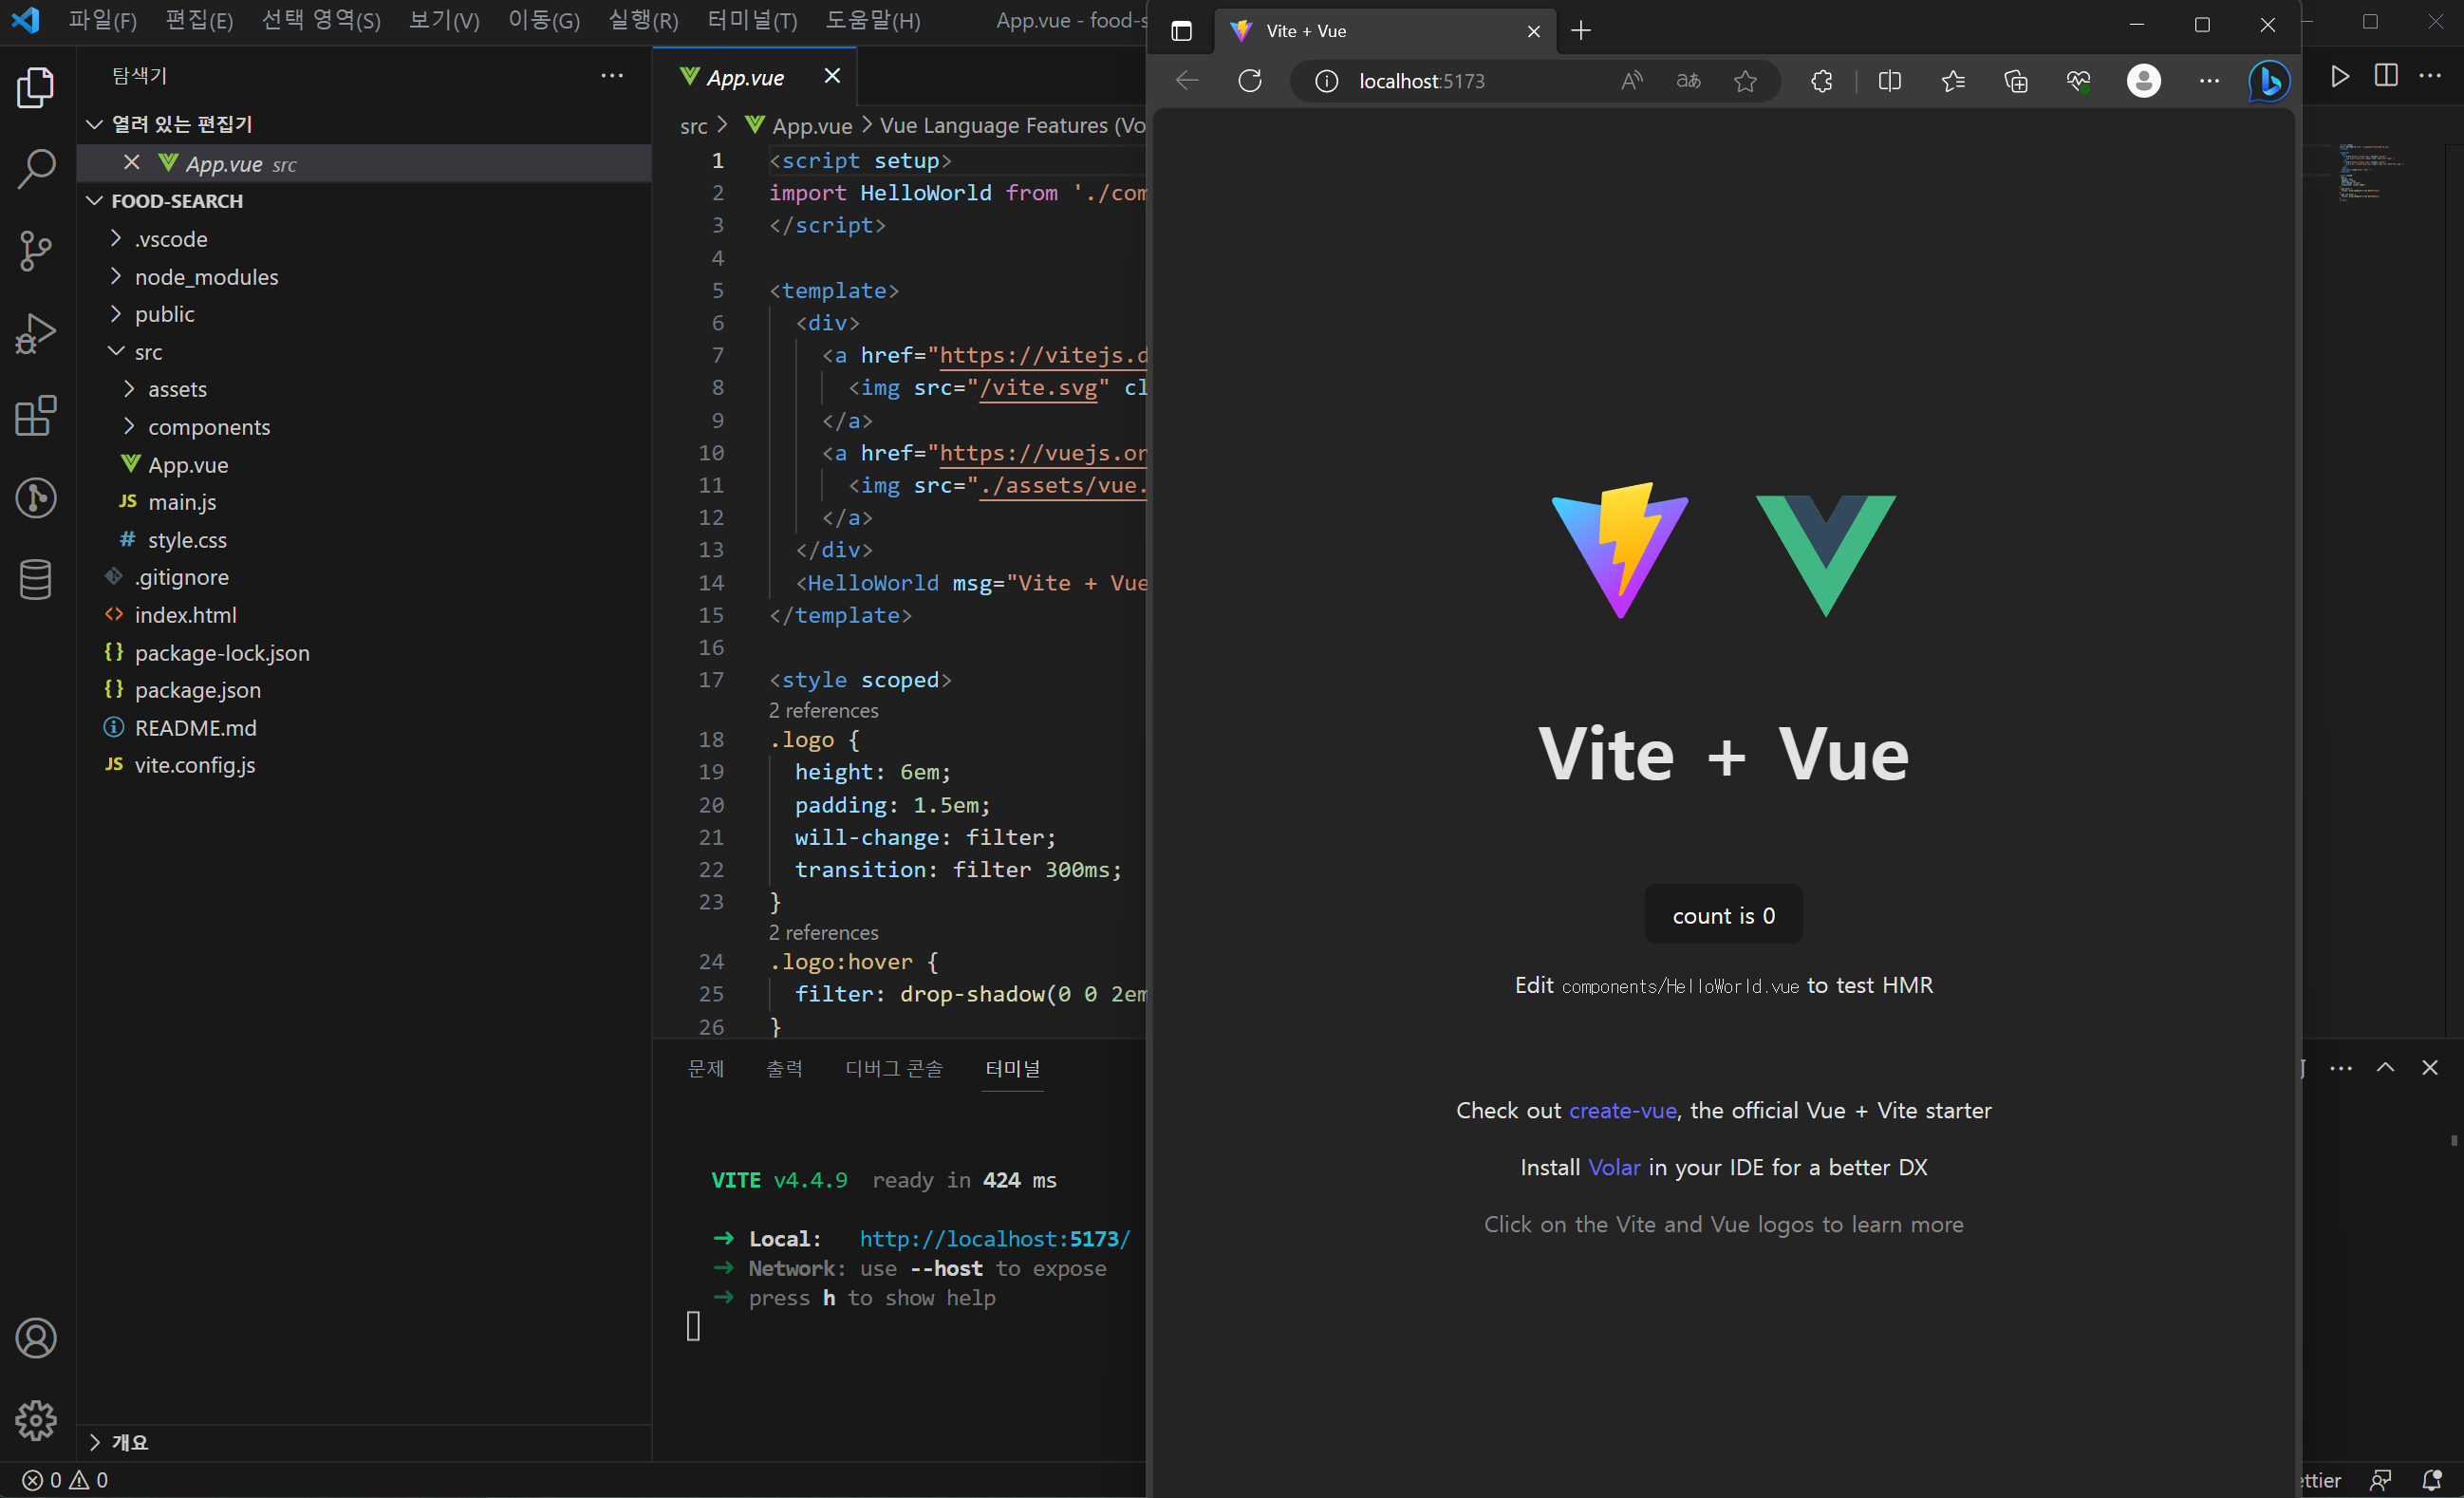Open the Bing Copilot sidebar icon
This screenshot has height=1498, width=2464.
(x=2268, y=81)
